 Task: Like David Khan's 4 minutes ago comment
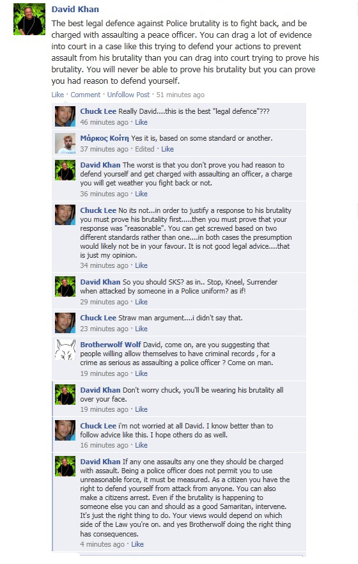tap(137, 544)
